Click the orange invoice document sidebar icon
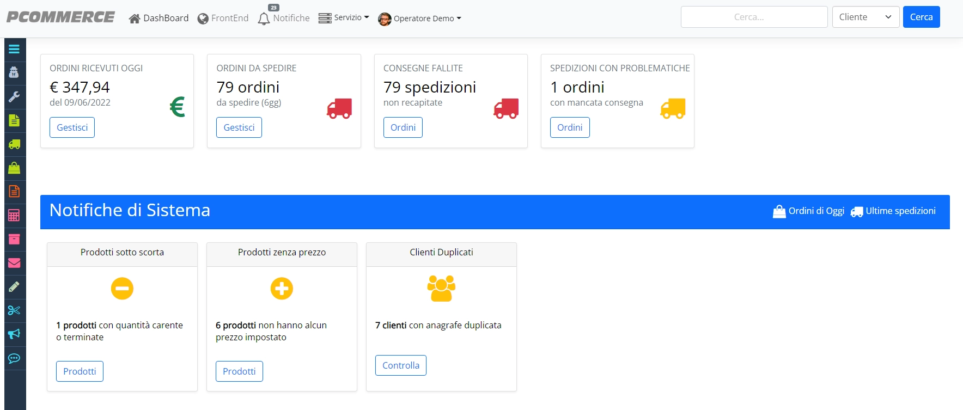The width and height of the screenshot is (963, 410). (x=14, y=192)
